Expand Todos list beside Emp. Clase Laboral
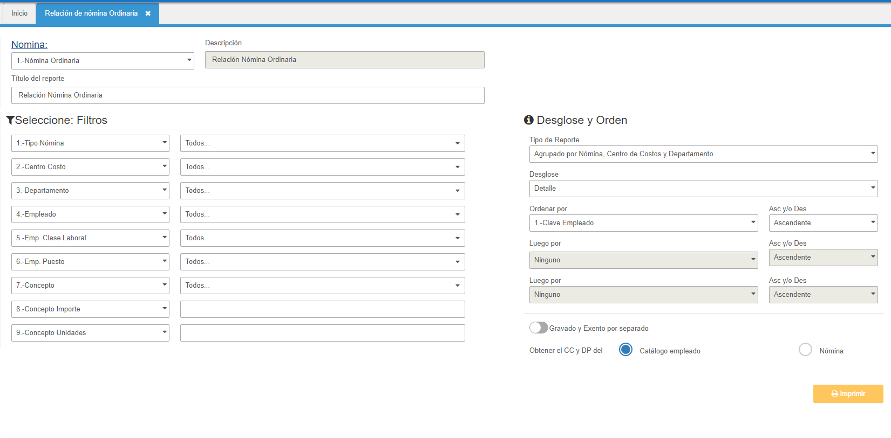The height and width of the screenshot is (438, 891). click(x=322, y=238)
